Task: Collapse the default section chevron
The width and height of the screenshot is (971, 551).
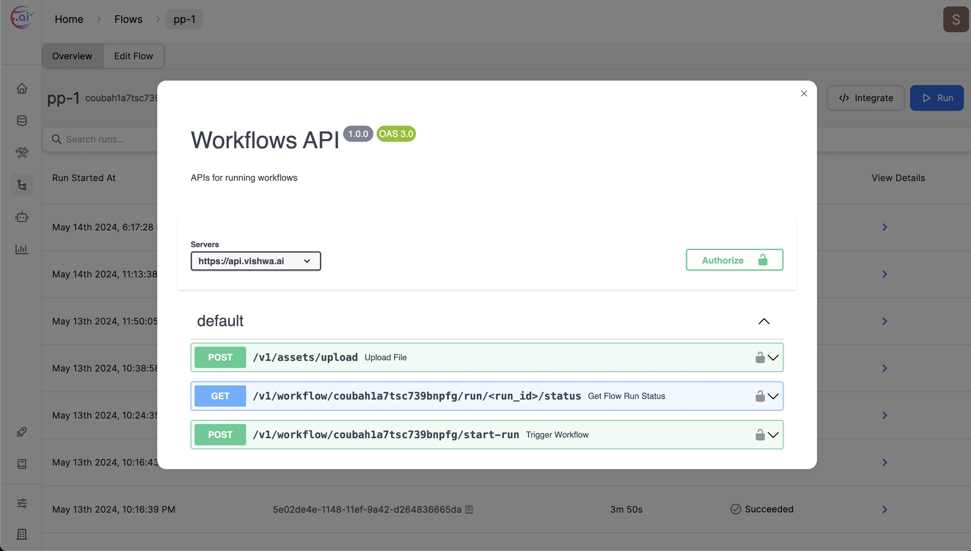Action: pos(764,321)
